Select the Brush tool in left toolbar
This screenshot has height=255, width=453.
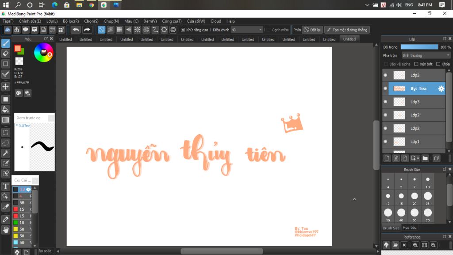click(5, 43)
